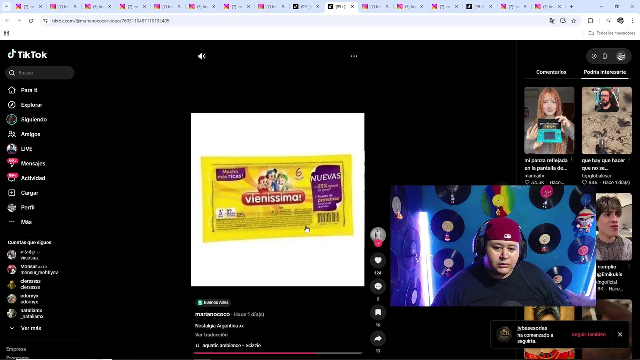640x360 pixels.
Task: Dismiss the jybasesorias follow notification
Action: click(620, 334)
